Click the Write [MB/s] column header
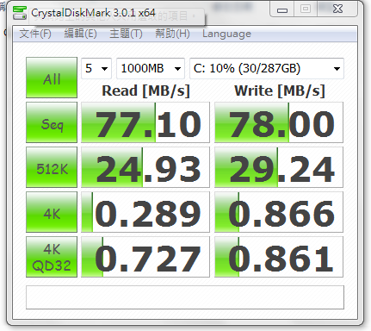The image size is (371, 331). [280, 91]
